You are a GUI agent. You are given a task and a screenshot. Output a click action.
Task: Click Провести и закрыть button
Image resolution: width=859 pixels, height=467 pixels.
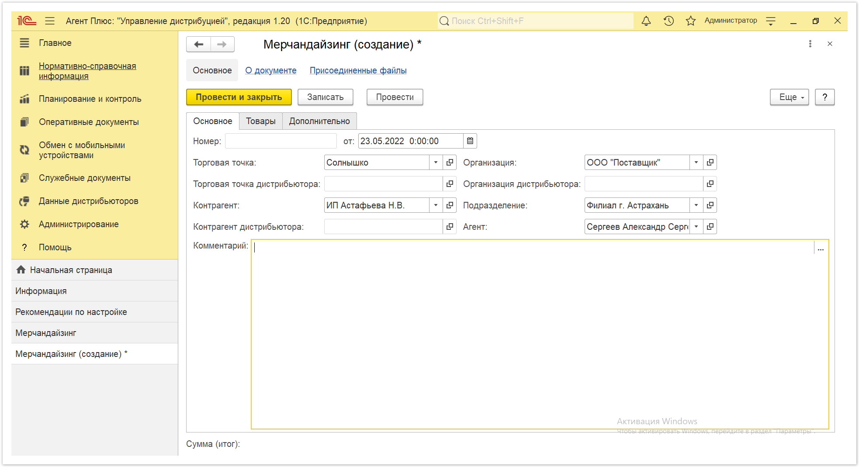pos(239,97)
